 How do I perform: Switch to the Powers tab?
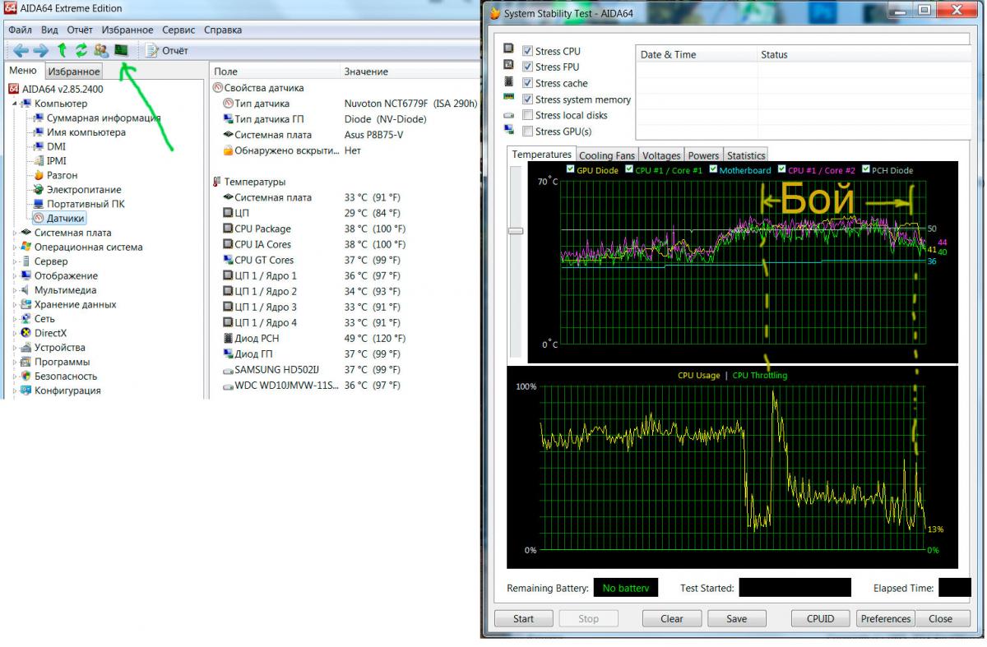tap(703, 155)
